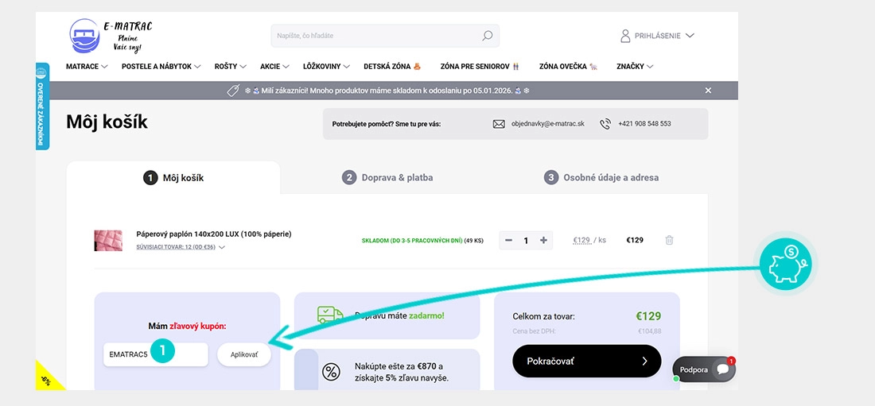Select Osobné údaje a adresa tab

click(x=601, y=178)
